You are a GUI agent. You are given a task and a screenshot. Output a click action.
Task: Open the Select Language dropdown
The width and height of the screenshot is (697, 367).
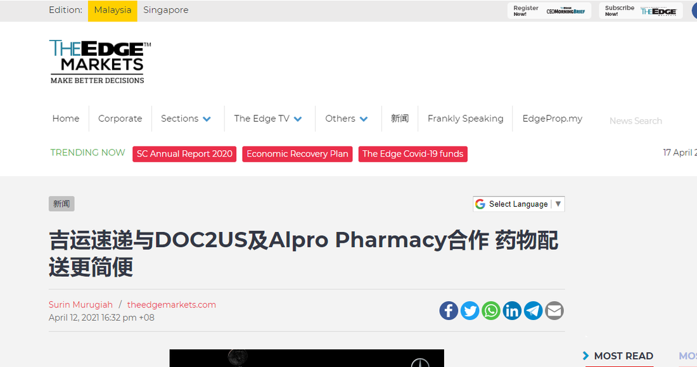click(519, 204)
